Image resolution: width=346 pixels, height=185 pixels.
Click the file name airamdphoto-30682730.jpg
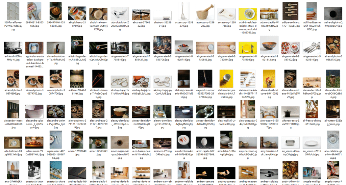[x=333, y=58]
